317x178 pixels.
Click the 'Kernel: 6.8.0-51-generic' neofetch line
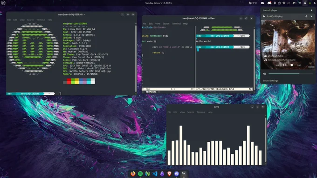[x=79, y=35]
